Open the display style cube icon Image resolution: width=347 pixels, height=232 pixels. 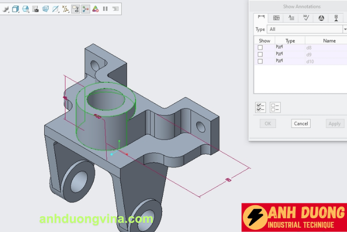[16, 9]
